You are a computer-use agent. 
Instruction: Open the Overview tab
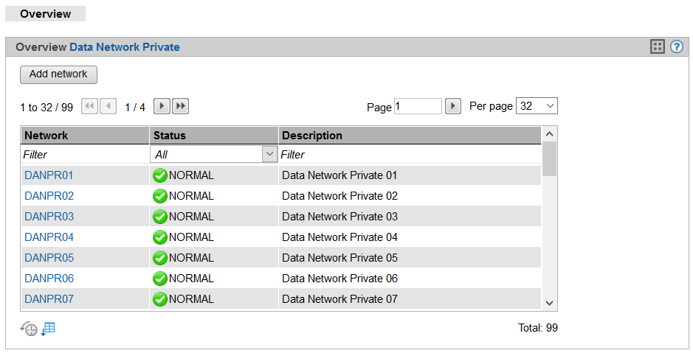pyautogui.click(x=46, y=14)
